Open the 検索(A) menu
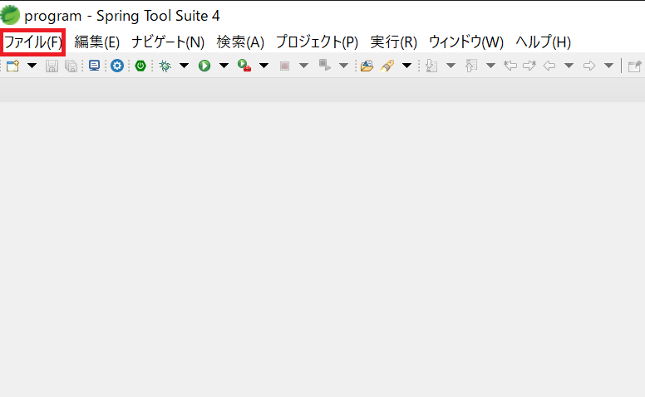Viewport: 645px width, 397px height. [x=240, y=42]
